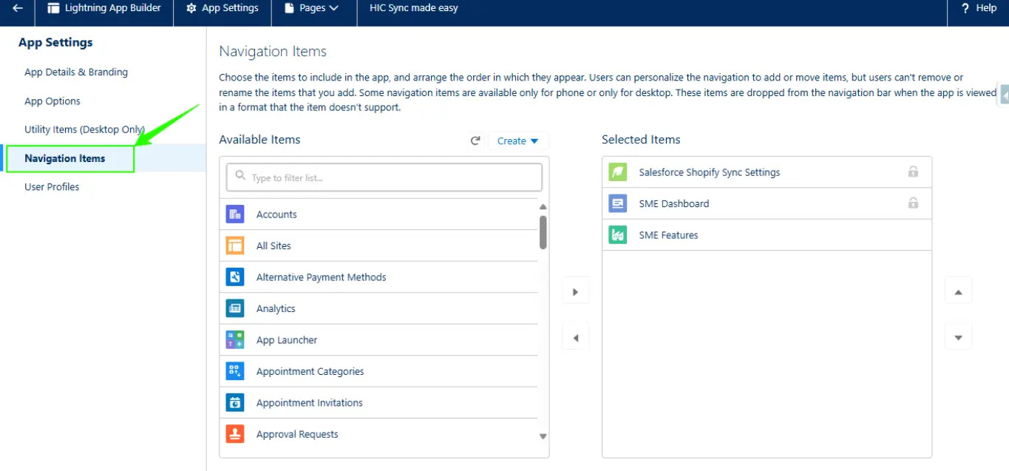The height and width of the screenshot is (471, 1009).
Task: Open the Help link
Action: (x=979, y=8)
